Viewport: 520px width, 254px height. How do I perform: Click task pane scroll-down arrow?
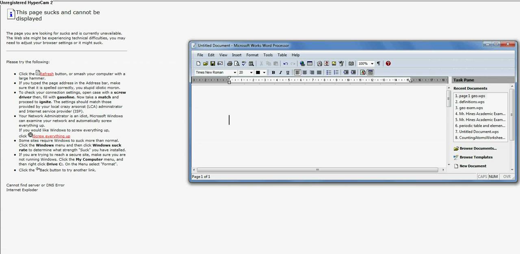point(512,169)
